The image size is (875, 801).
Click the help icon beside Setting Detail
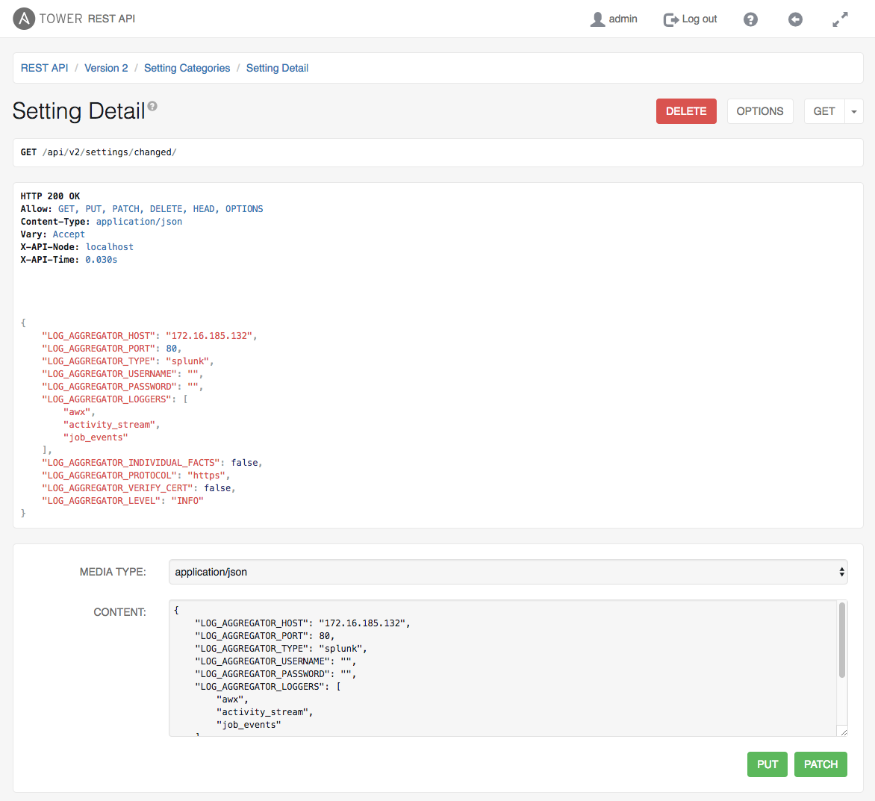[x=152, y=106]
